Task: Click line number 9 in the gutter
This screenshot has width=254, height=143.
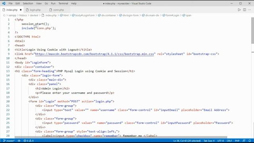Action: point(9,54)
